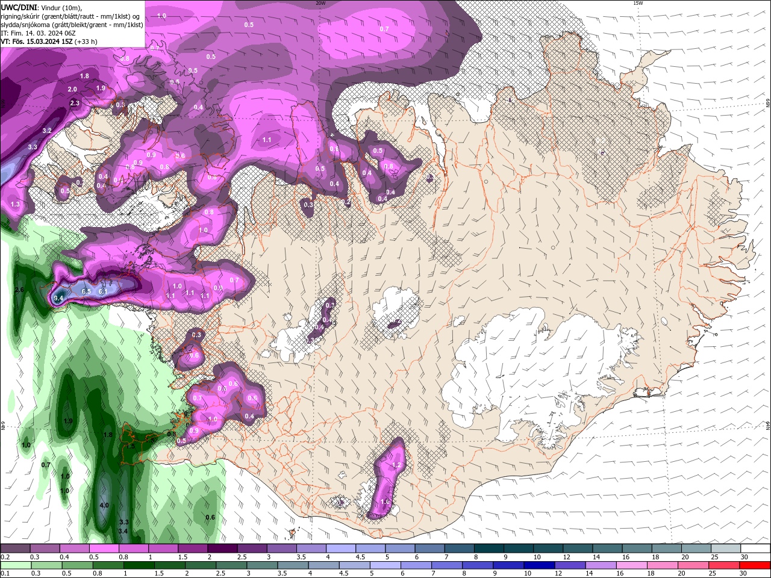Click the "VT: Fös. 15.03.2024 15Z" valid time
This screenshot has height=578, width=771.
pyautogui.click(x=37, y=42)
